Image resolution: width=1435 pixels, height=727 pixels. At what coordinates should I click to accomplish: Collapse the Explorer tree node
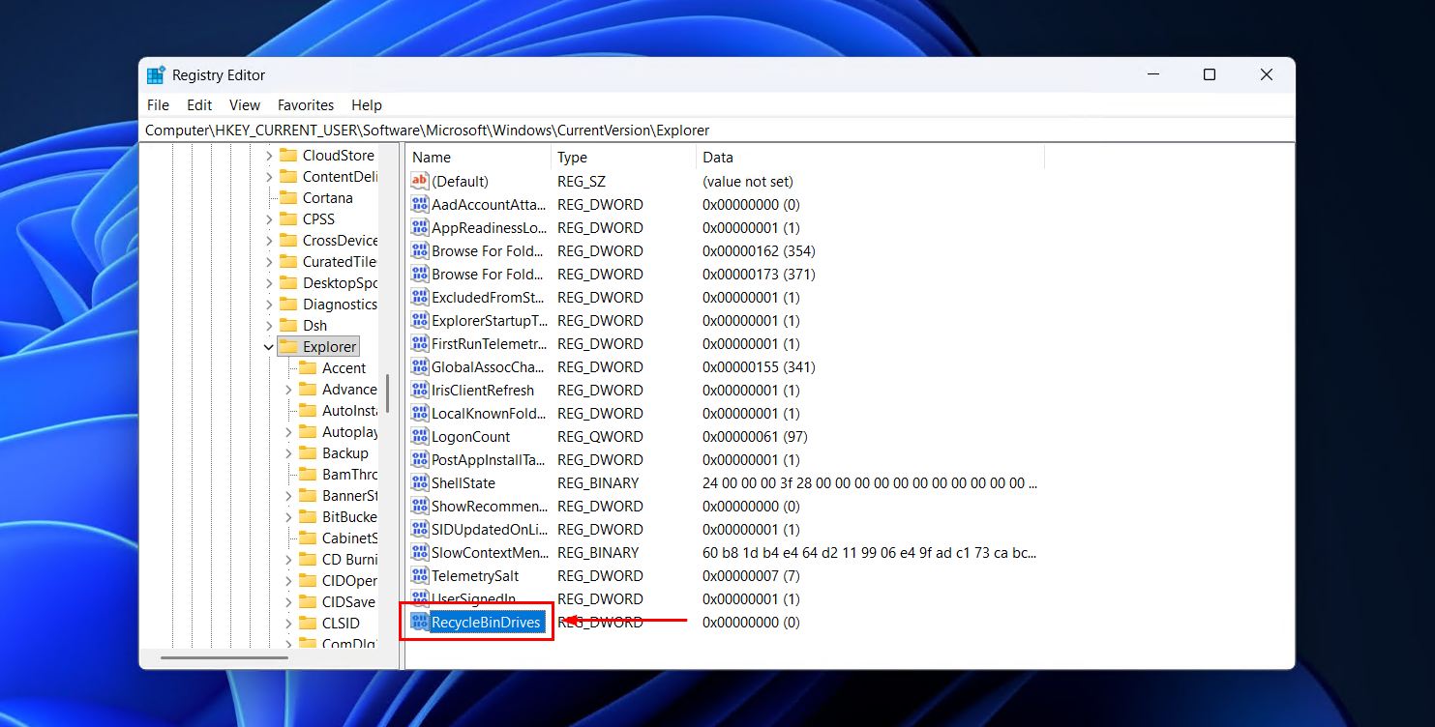(x=269, y=346)
